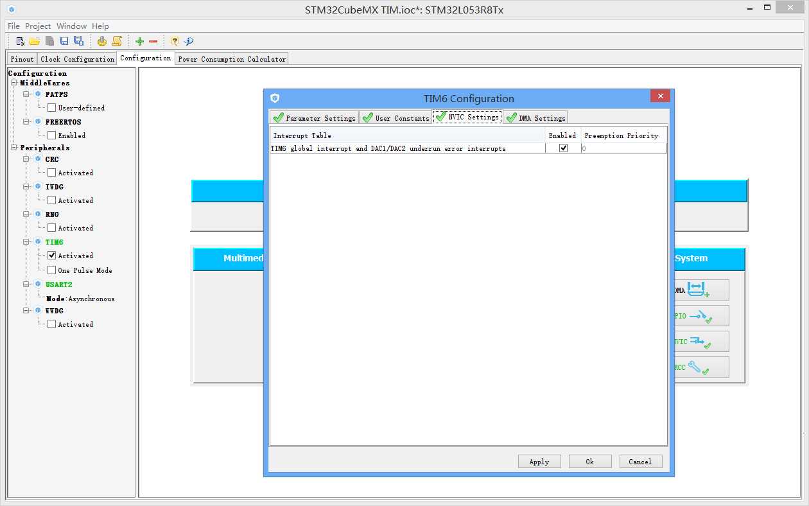Click the STM32CubeMX app icon in title bar
Viewport: 809px width, 506px height.
(x=11, y=10)
